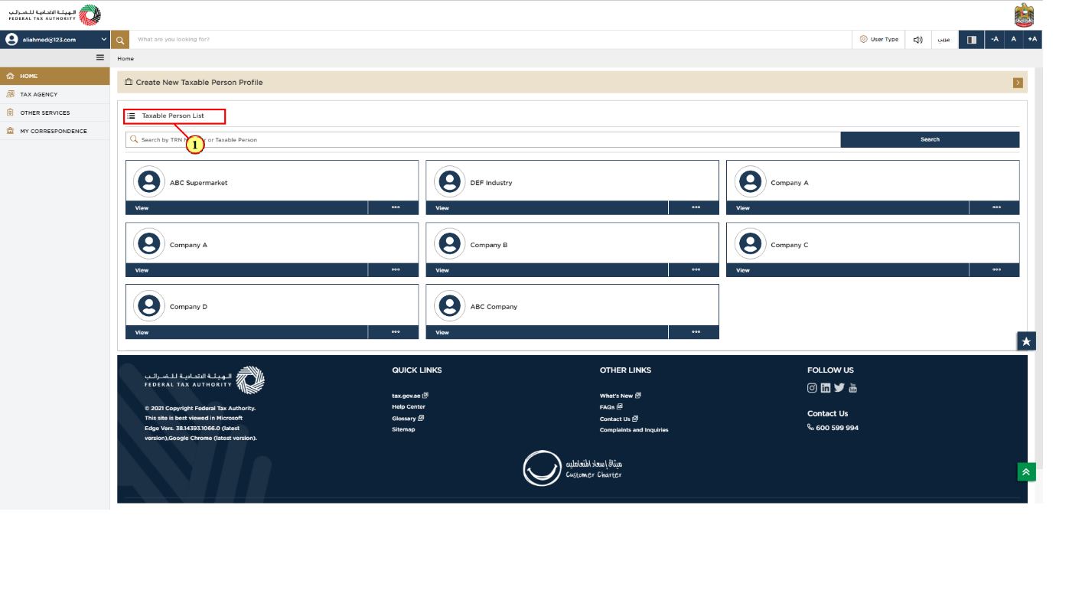Open the Glossary link
This screenshot has width=1082, height=613.
[408, 419]
